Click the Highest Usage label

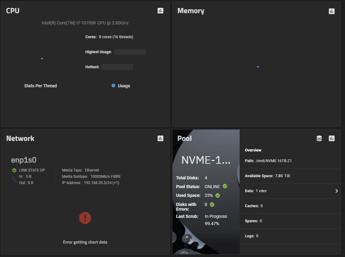tap(98, 52)
